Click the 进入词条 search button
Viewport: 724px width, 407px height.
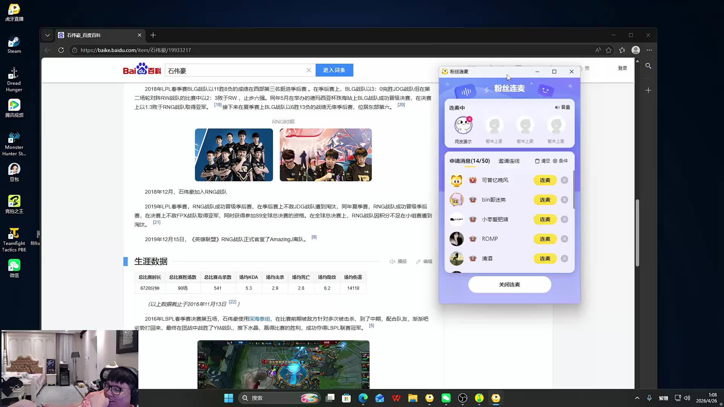[334, 70]
